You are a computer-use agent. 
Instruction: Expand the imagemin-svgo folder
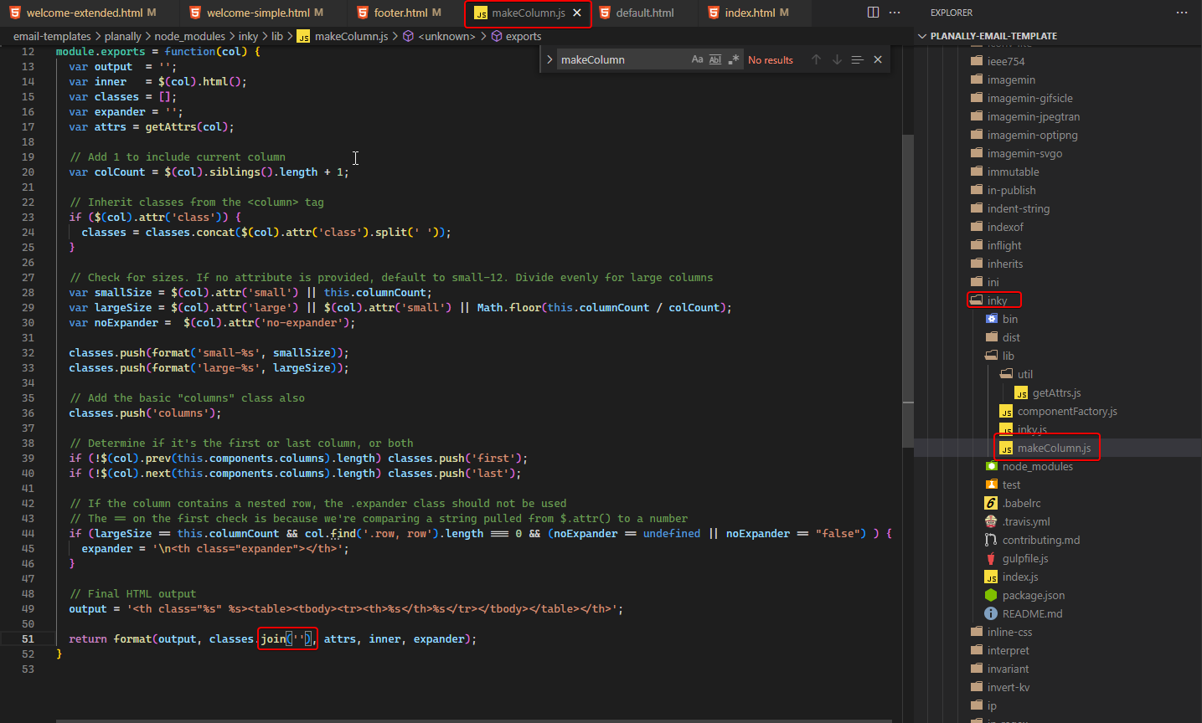click(1024, 153)
